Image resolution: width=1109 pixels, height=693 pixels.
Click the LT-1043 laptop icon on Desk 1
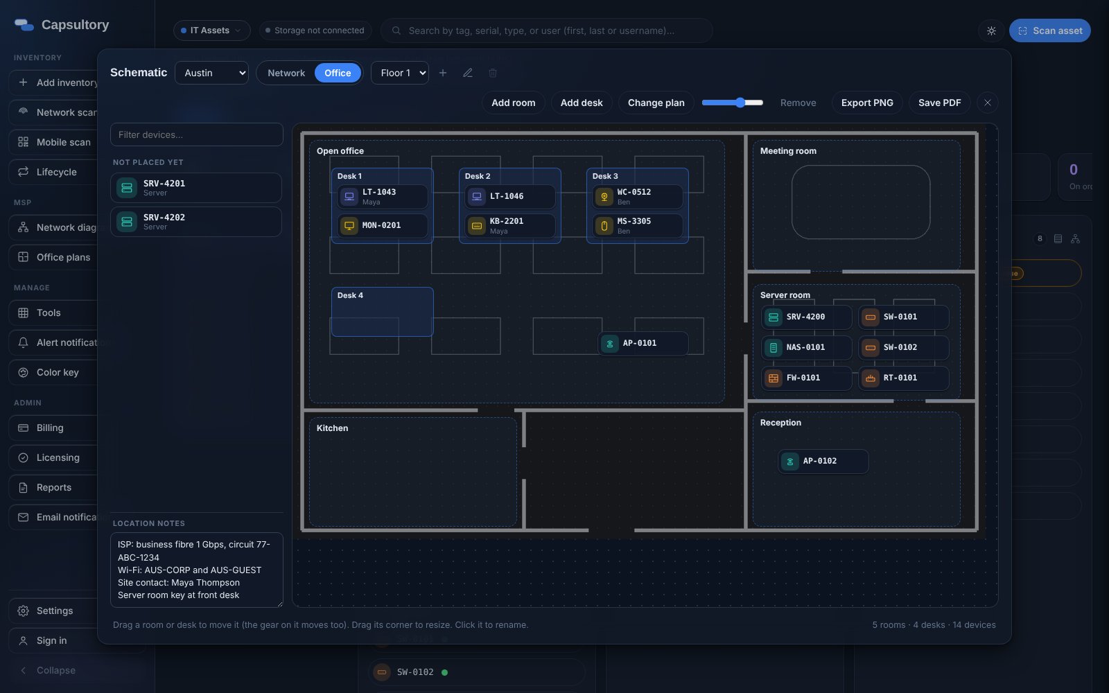(349, 197)
